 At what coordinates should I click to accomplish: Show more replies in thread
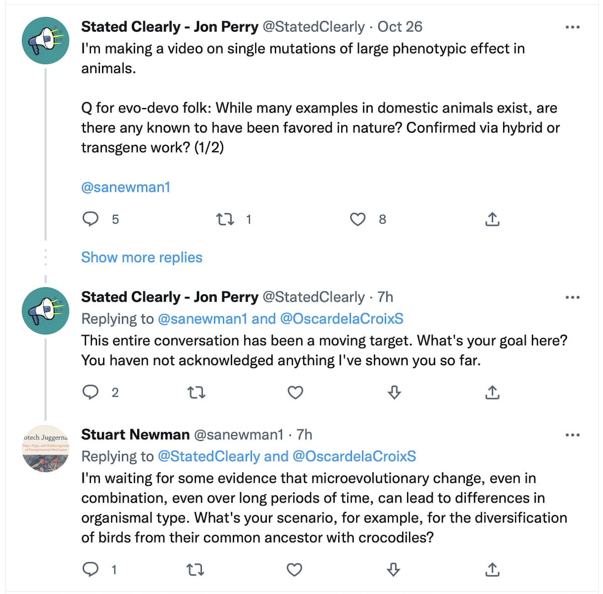(142, 257)
